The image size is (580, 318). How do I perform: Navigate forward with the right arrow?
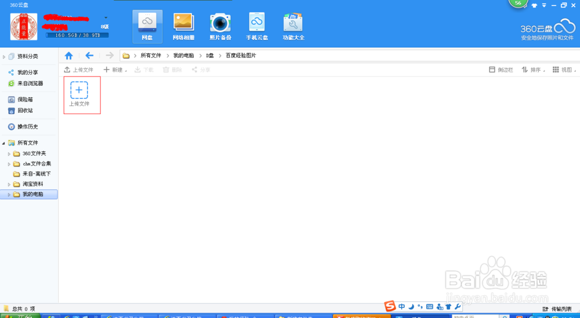pyautogui.click(x=110, y=56)
